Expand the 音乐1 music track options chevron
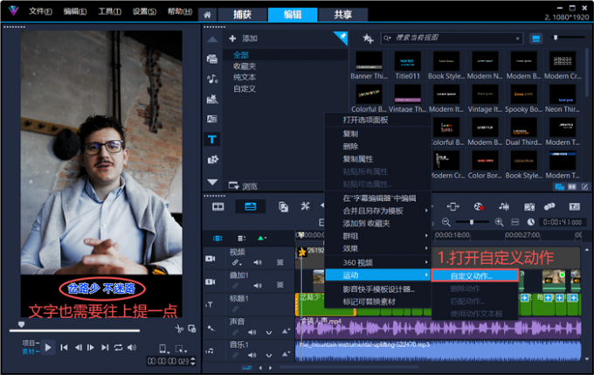 pyautogui.click(x=268, y=355)
